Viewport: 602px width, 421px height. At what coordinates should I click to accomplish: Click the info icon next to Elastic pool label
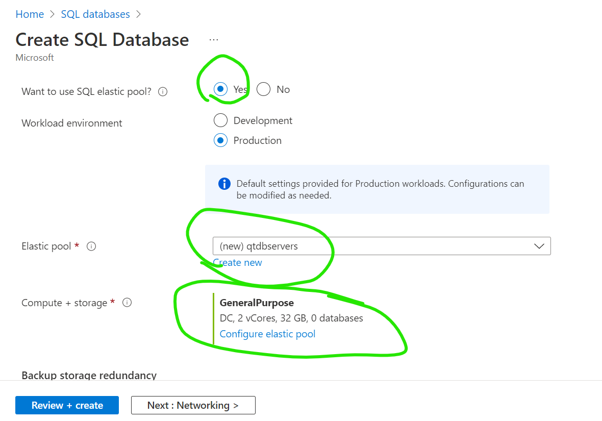pos(91,246)
